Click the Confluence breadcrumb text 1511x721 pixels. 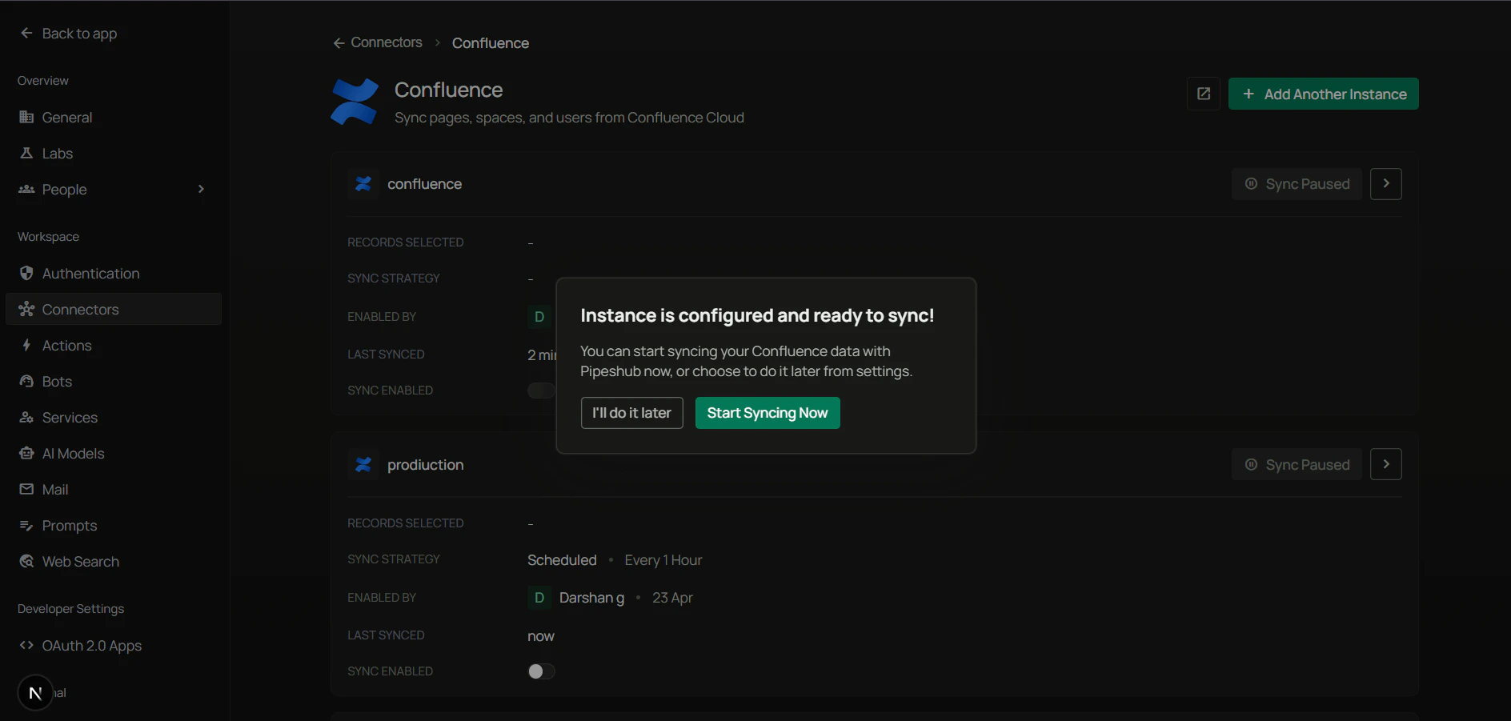click(x=491, y=43)
